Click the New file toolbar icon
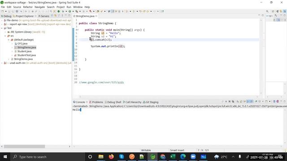The width and height of the screenshot is (287, 161). pos(2,11)
